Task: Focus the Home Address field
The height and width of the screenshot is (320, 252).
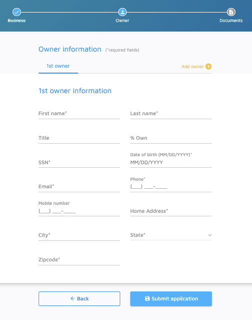Action: [171, 211]
